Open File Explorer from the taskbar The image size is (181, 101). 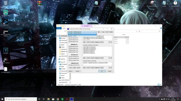[x=48, y=99]
